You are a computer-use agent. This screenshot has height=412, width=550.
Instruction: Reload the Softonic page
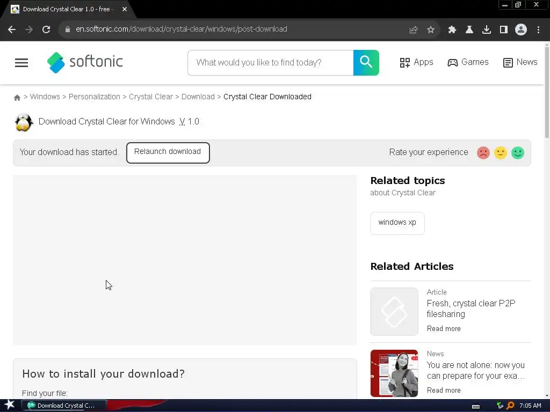46,30
